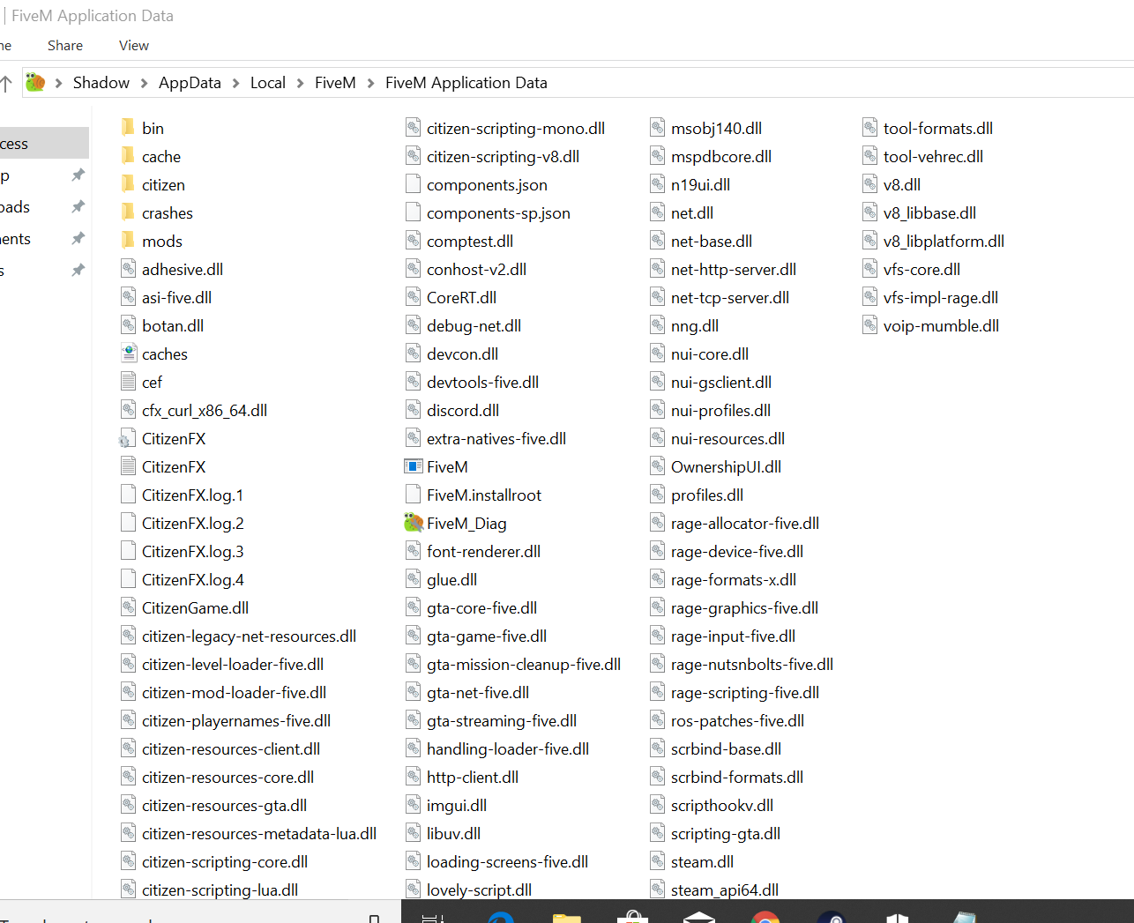Navigate to Local in the address bar
1134x923 pixels.
(268, 83)
